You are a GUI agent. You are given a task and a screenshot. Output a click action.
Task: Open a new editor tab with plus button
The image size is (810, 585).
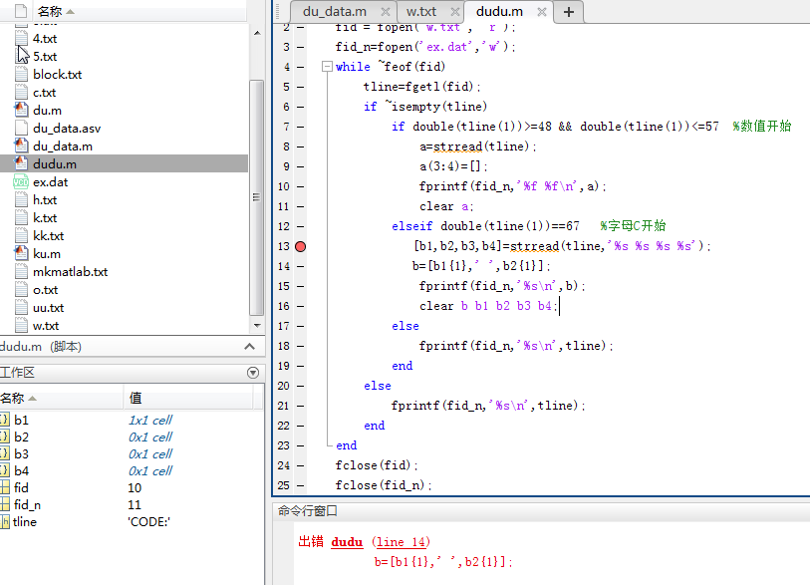pos(569,12)
